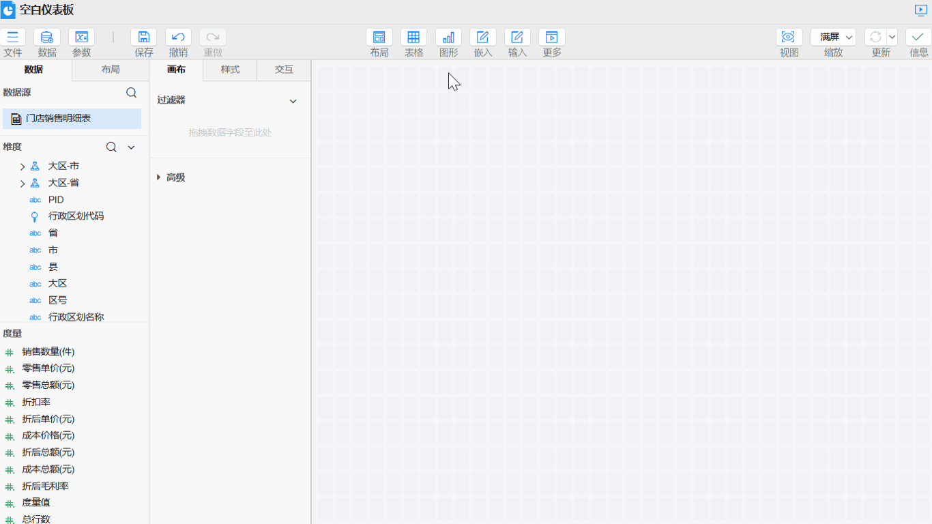Switch to the 样式 style tab
Image resolution: width=932 pixels, height=524 pixels.
point(230,70)
